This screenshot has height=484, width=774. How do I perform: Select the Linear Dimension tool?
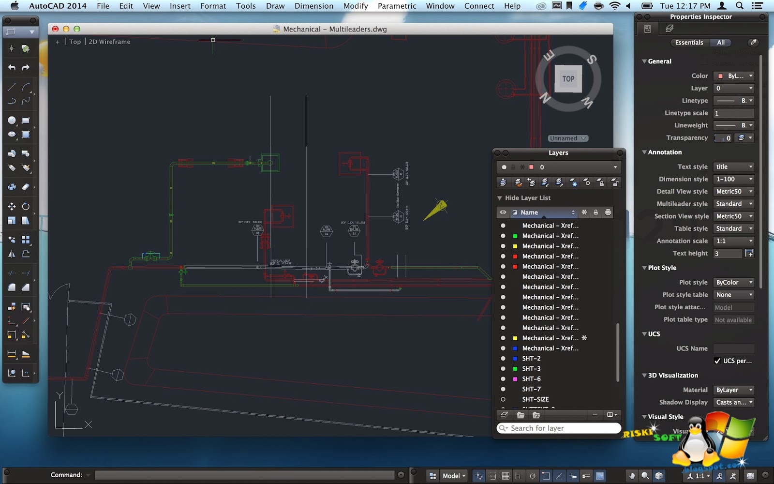coord(12,354)
